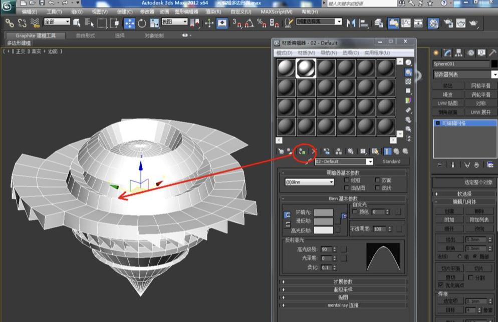The height and width of the screenshot is (322, 498).
Task: Select the 局部 normal radio button
Action: [475, 256]
